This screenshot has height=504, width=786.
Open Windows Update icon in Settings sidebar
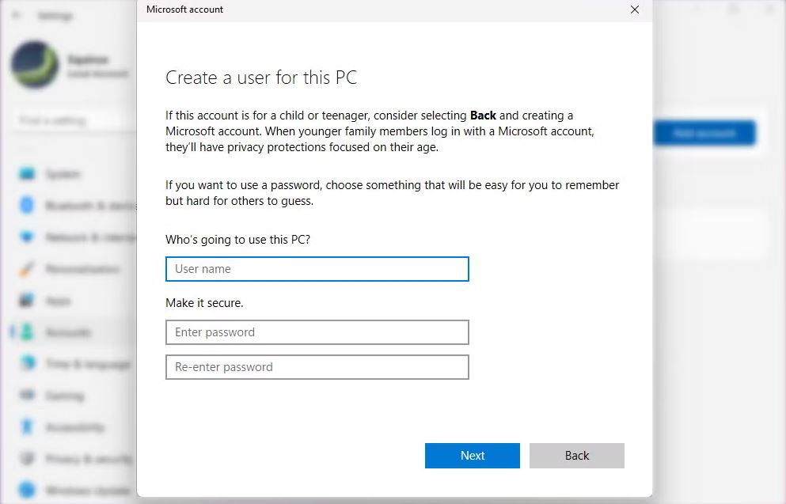27,490
